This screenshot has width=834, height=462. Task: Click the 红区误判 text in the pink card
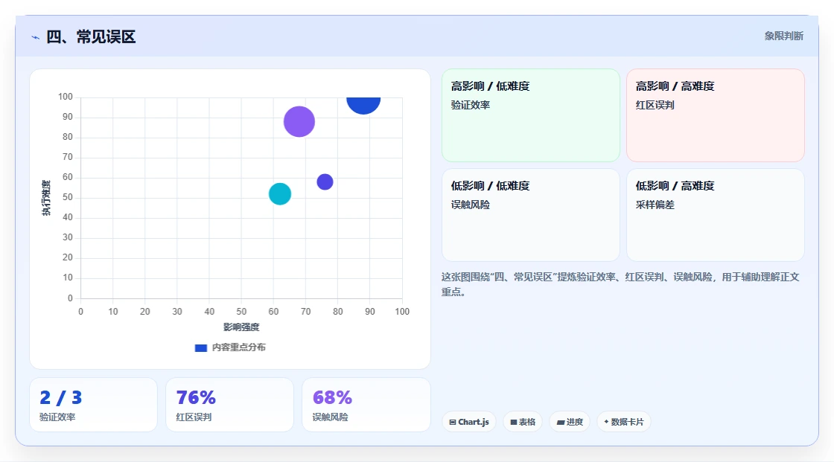click(x=655, y=105)
